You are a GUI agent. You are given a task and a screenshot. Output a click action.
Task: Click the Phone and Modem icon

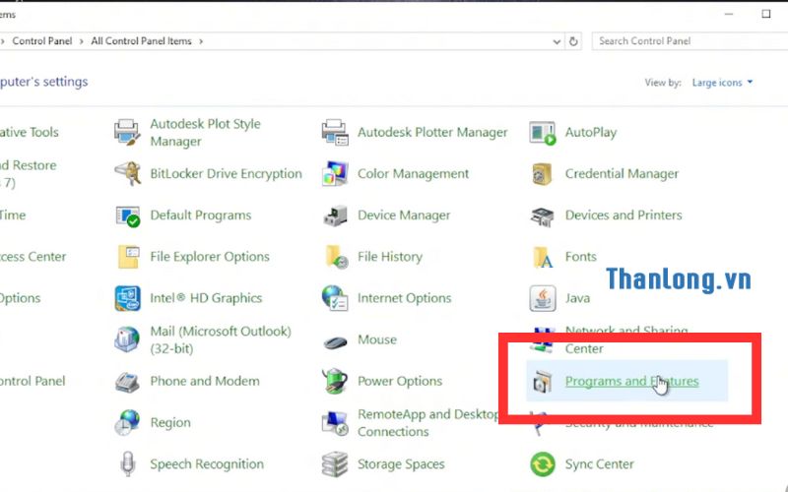click(x=127, y=382)
